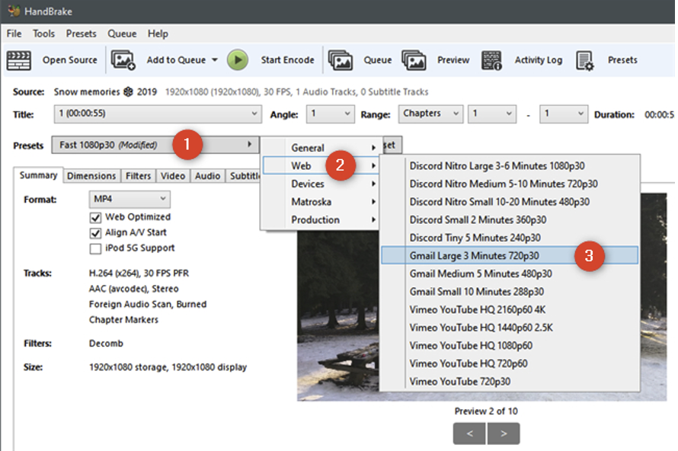Open the File menu
The height and width of the screenshot is (451, 678).
tap(14, 34)
